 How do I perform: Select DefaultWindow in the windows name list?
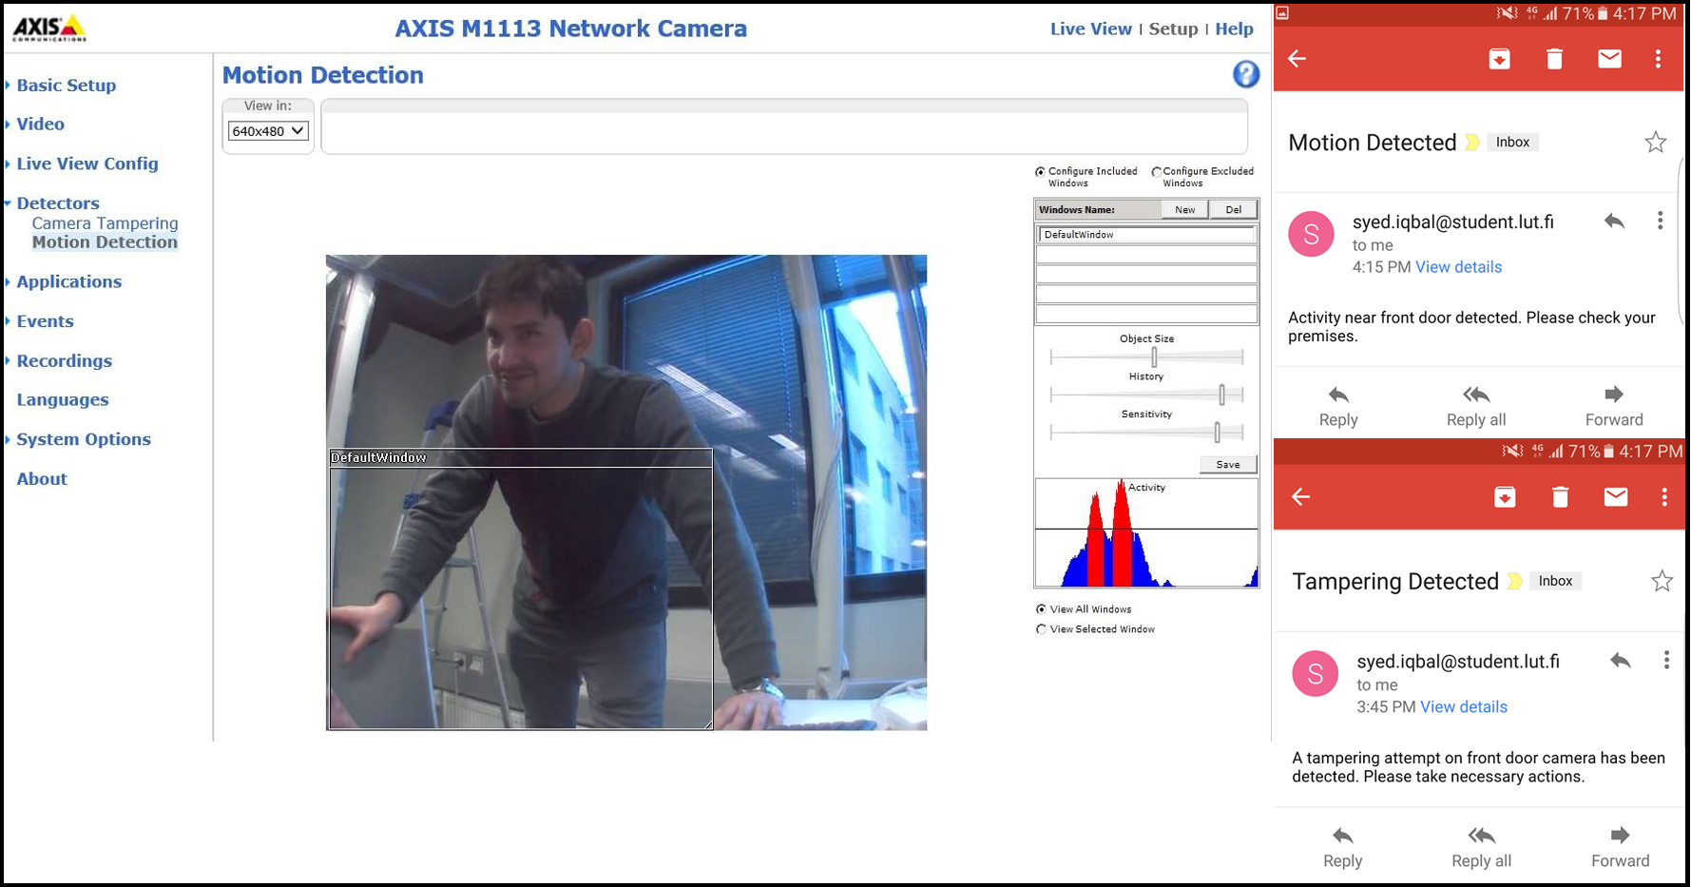1146,234
